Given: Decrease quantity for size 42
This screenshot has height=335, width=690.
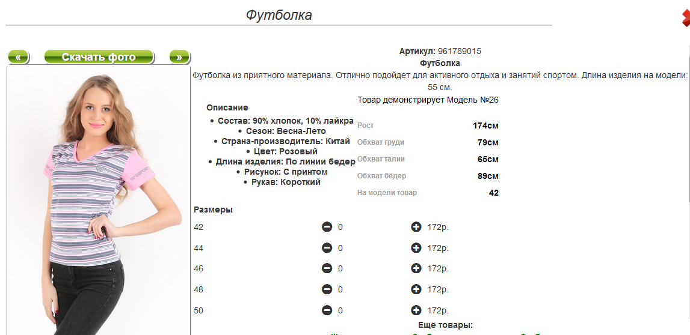Looking at the screenshot, I should click(327, 227).
